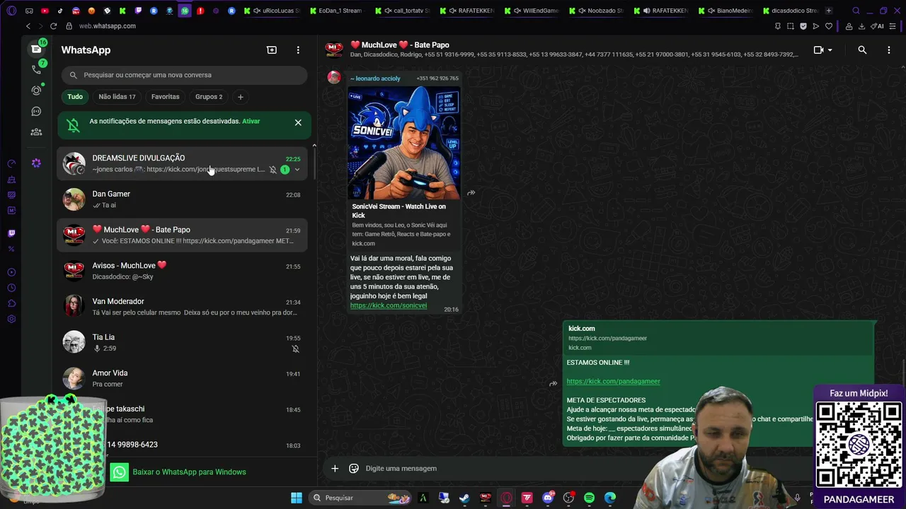Select the Favoritas filter

pyautogui.click(x=165, y=97)
